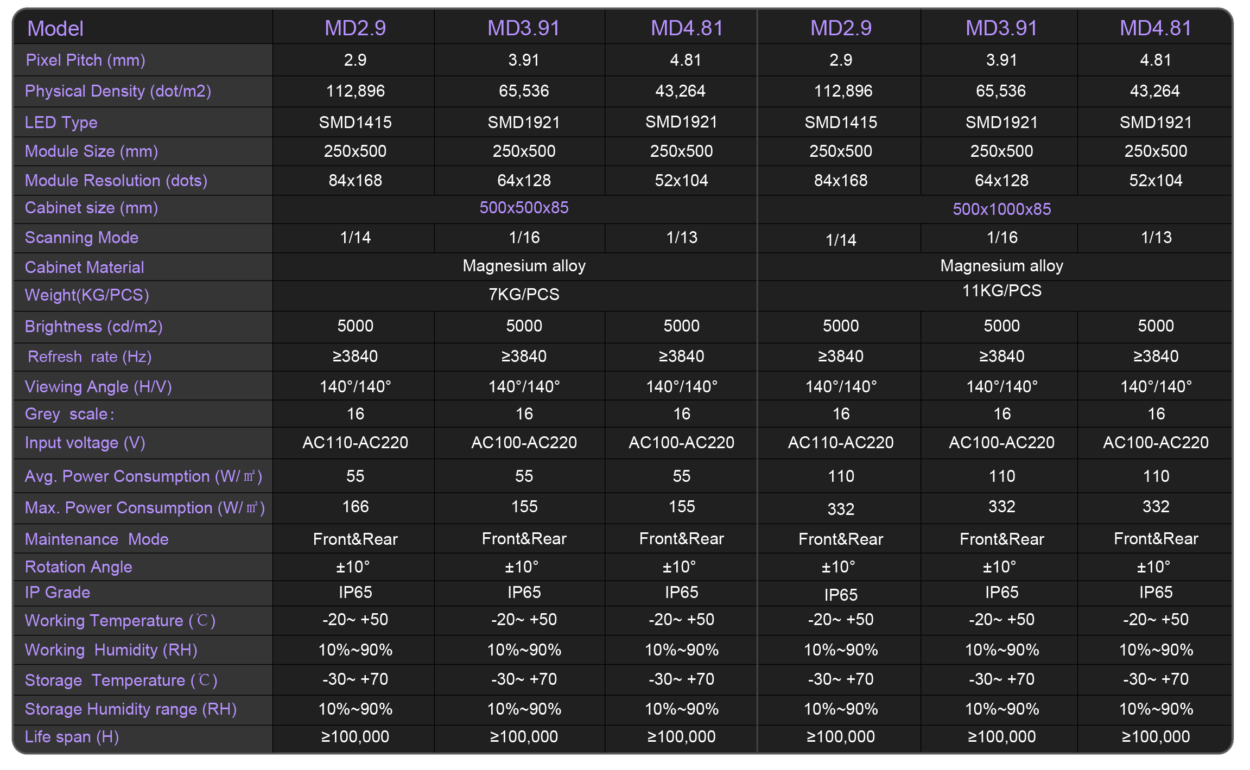Click the Storage Humidity range (RH) label
Image resolution: width=1250 pixels, height=770 pixels.
point(130,709)
